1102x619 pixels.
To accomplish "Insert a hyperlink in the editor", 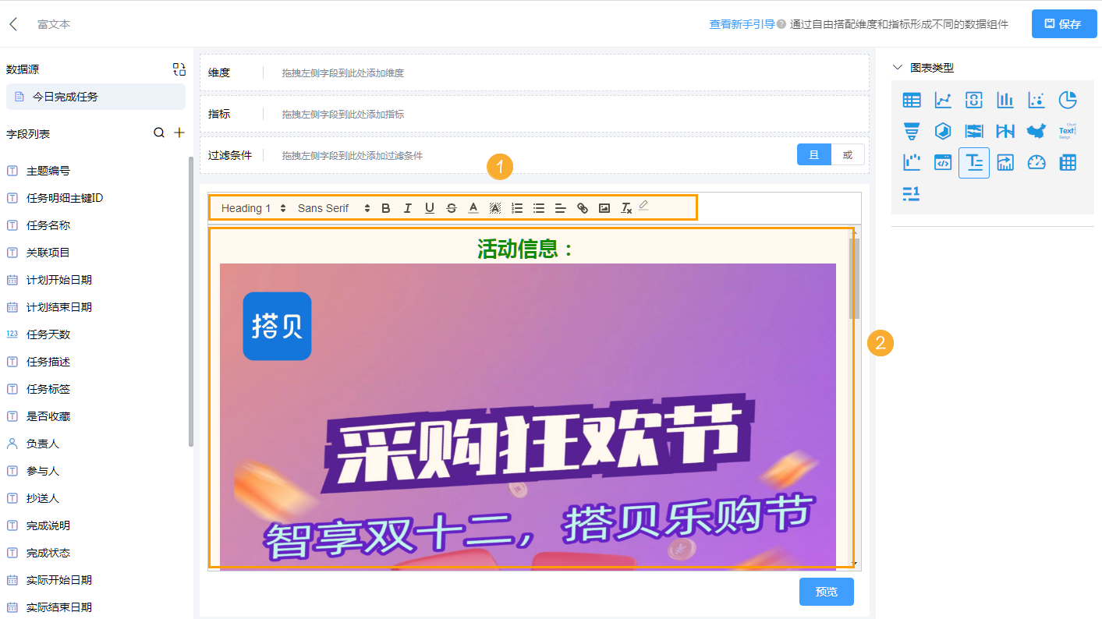I will [582, 208].
